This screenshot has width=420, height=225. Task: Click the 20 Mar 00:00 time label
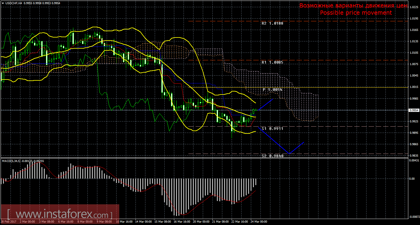(201, 221)
